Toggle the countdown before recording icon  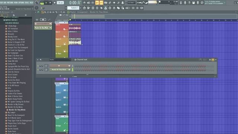93,3
